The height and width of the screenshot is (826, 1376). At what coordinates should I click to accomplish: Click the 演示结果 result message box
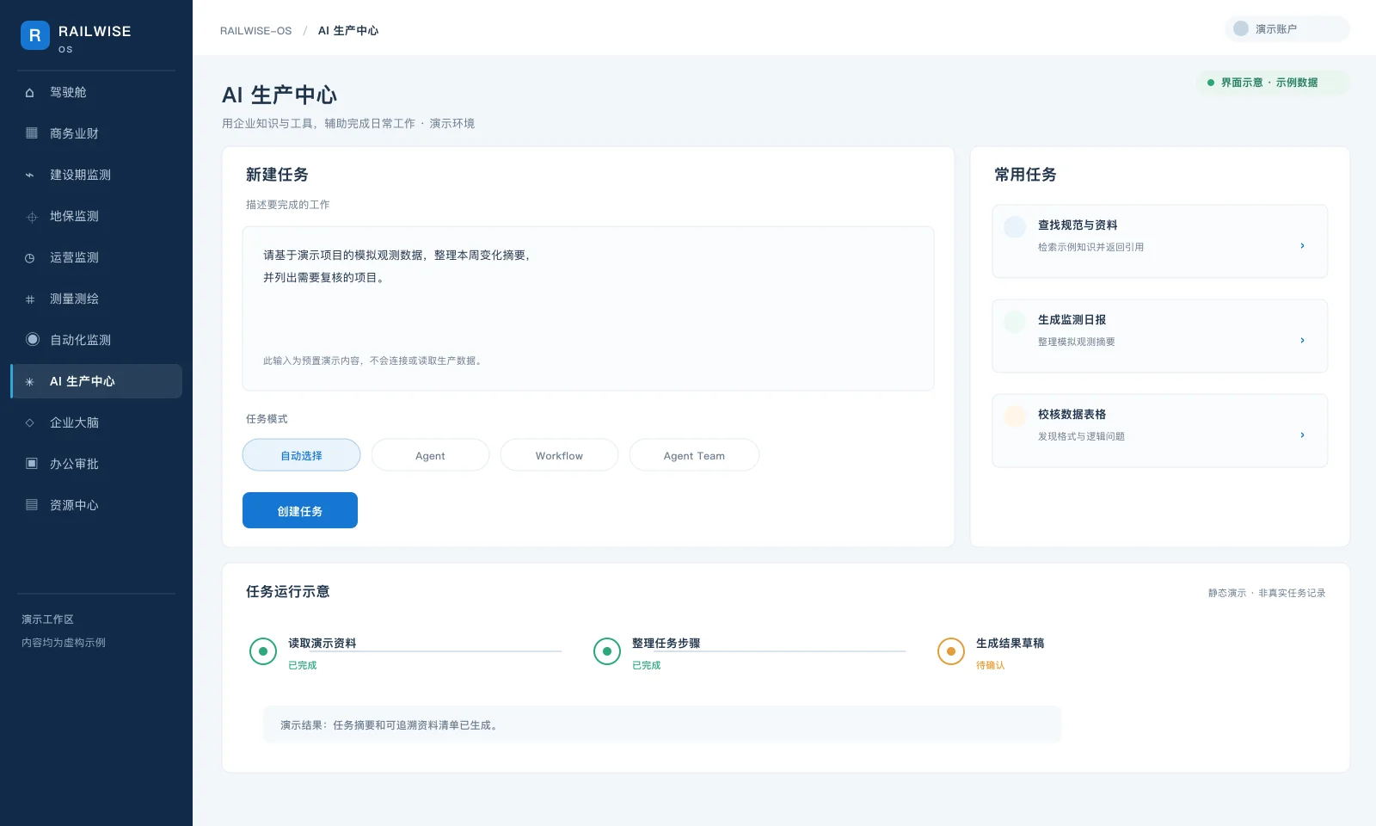click(x=662, y=724)
